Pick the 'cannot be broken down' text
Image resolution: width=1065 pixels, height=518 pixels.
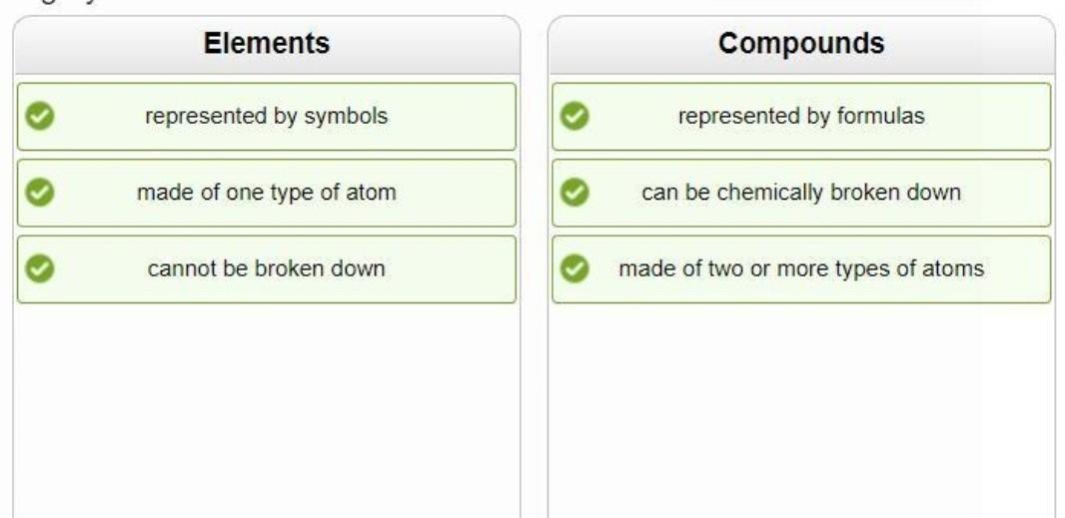click(x=267, y=268)
